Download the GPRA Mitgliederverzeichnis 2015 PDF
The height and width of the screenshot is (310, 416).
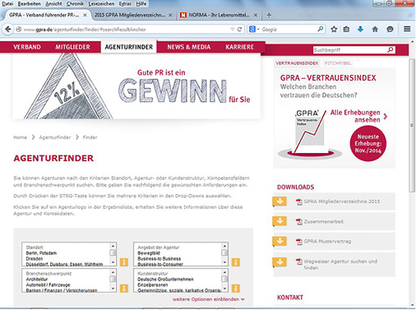[x=341, y=201]
